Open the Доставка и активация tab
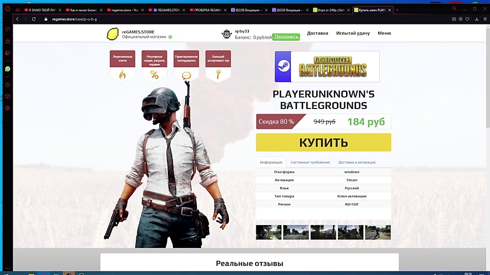490x275 pixels. point(357,162)
